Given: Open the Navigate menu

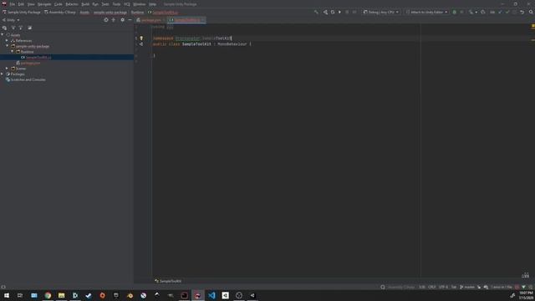Looking at the screenshot, I should coord(44,4).
